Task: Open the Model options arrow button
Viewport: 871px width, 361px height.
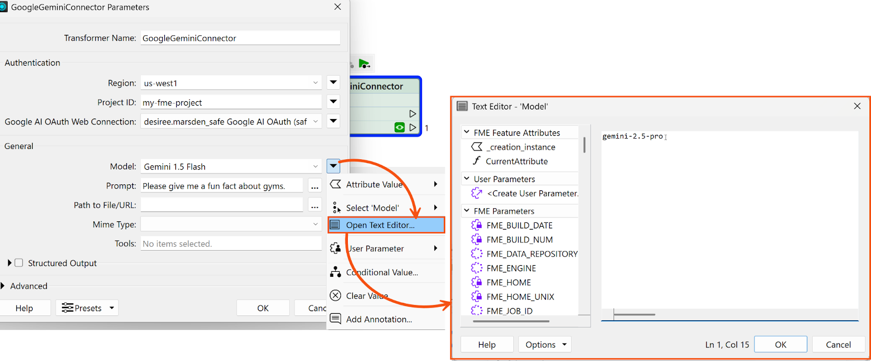Action: pyautogui.click(x=334, y=166)
